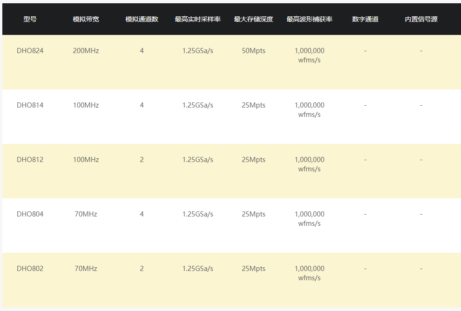This screenshot has height=311, width=461.
Task: Click the 模拟通道数 header cell
Action: [x=142, y=19]
